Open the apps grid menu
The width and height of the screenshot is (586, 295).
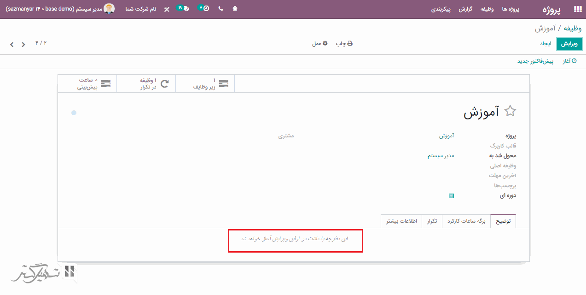click(577, 9)
